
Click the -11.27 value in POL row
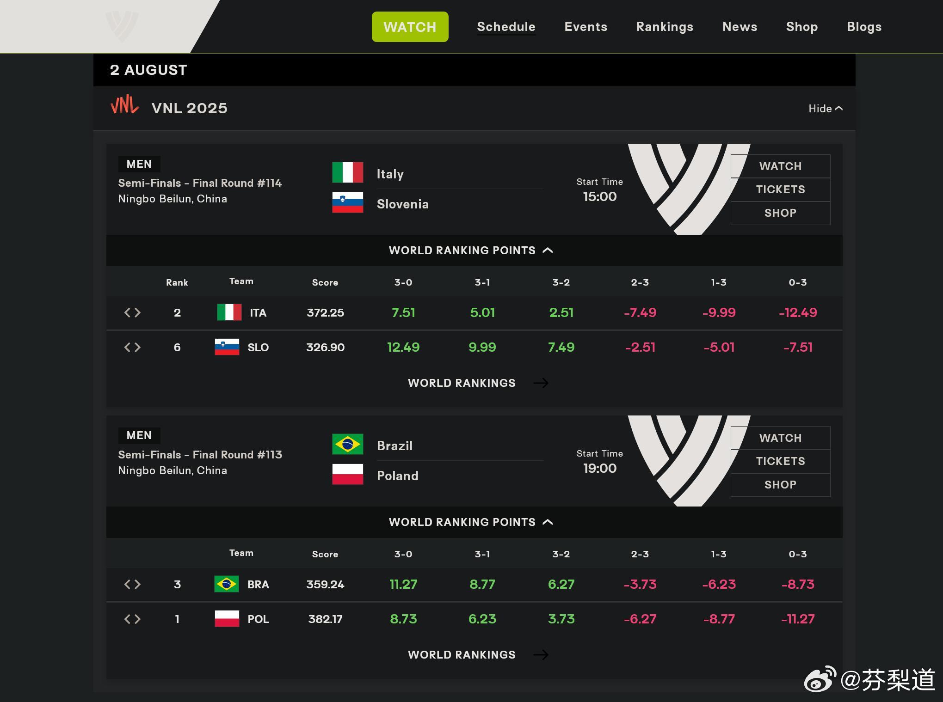coord(798,619)
